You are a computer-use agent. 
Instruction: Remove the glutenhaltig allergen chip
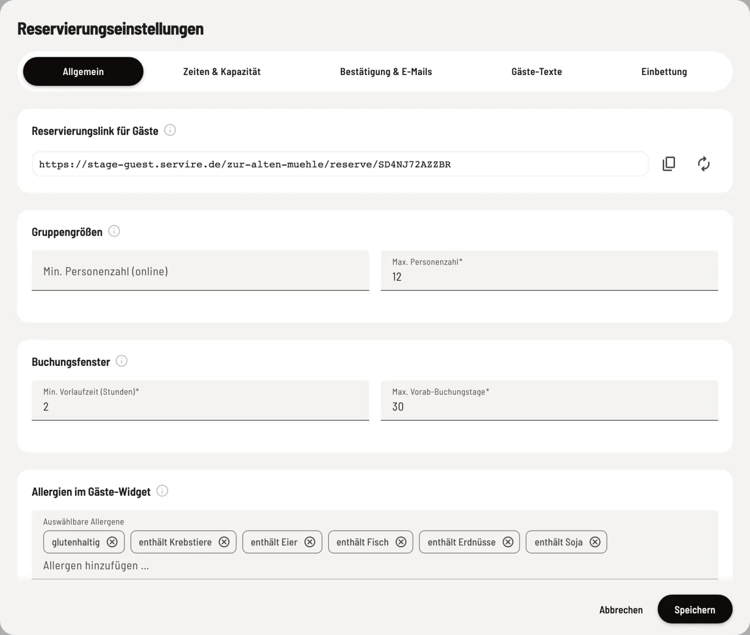(x=112, y=542)
